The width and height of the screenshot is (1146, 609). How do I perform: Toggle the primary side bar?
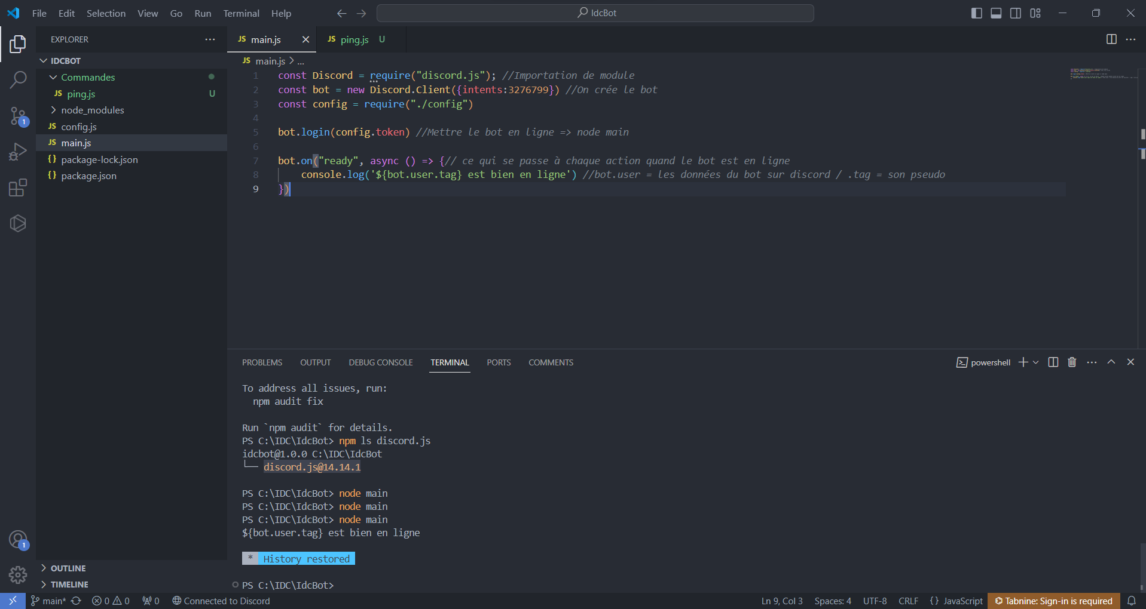976,13
